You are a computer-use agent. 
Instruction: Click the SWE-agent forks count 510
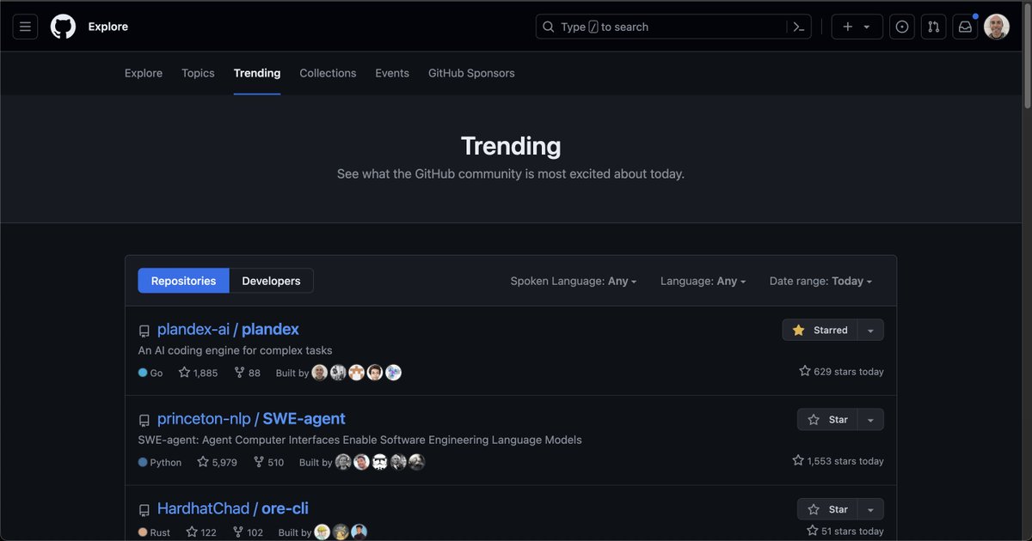tap(268, 462)
